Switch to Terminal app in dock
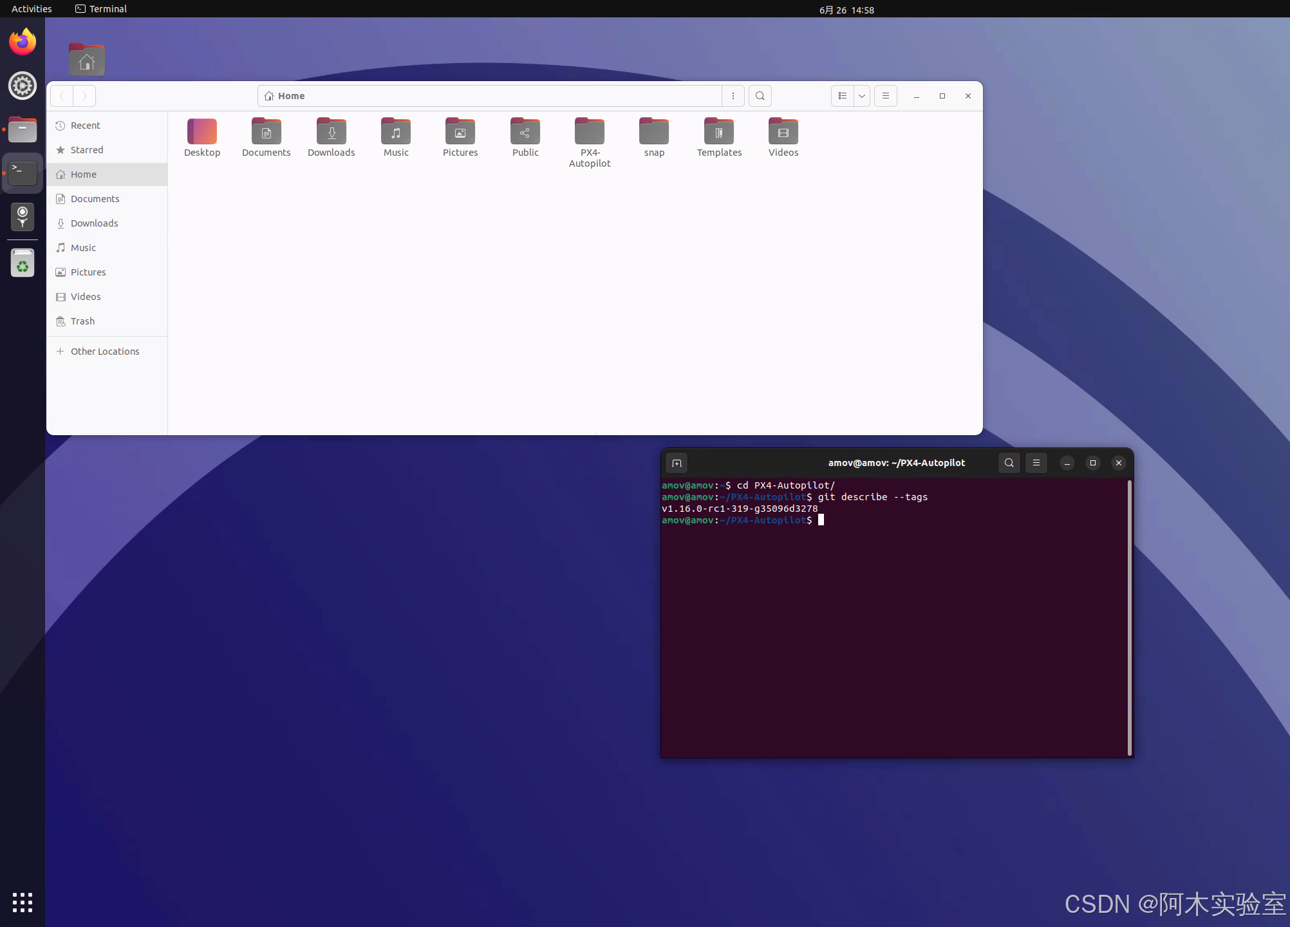The width and height of the screenshot is (1290, 927). 23,173
